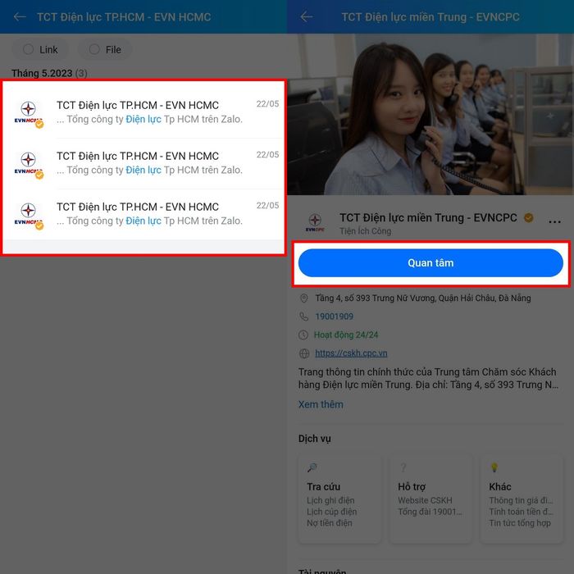Tap the location pin address icon
Screen dimensions: 574x574
(304, 298)
